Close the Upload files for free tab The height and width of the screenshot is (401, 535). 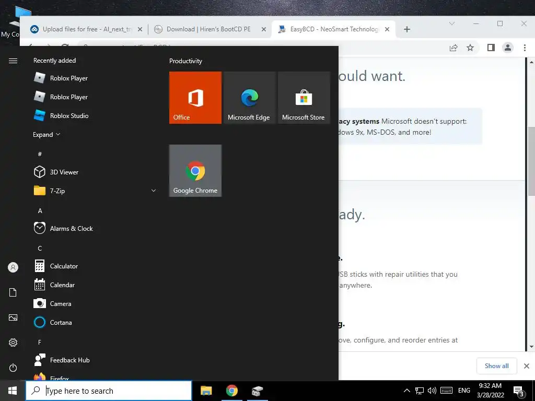[140, 29]
